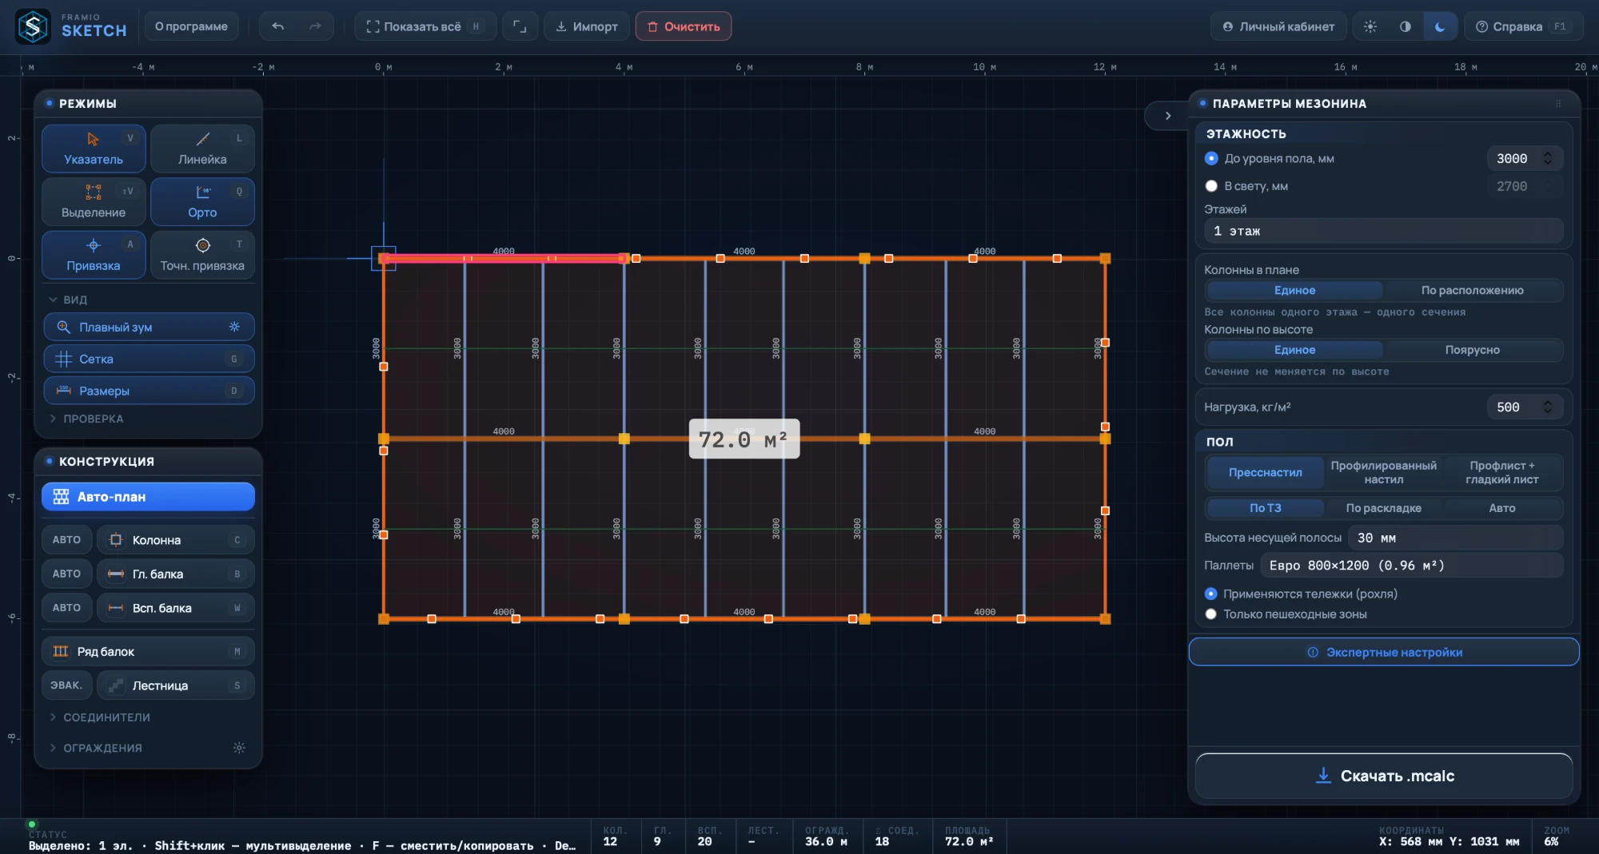Open the Импорт dialog
This screenshot has width=1599, height=854.
click(587, 26)
